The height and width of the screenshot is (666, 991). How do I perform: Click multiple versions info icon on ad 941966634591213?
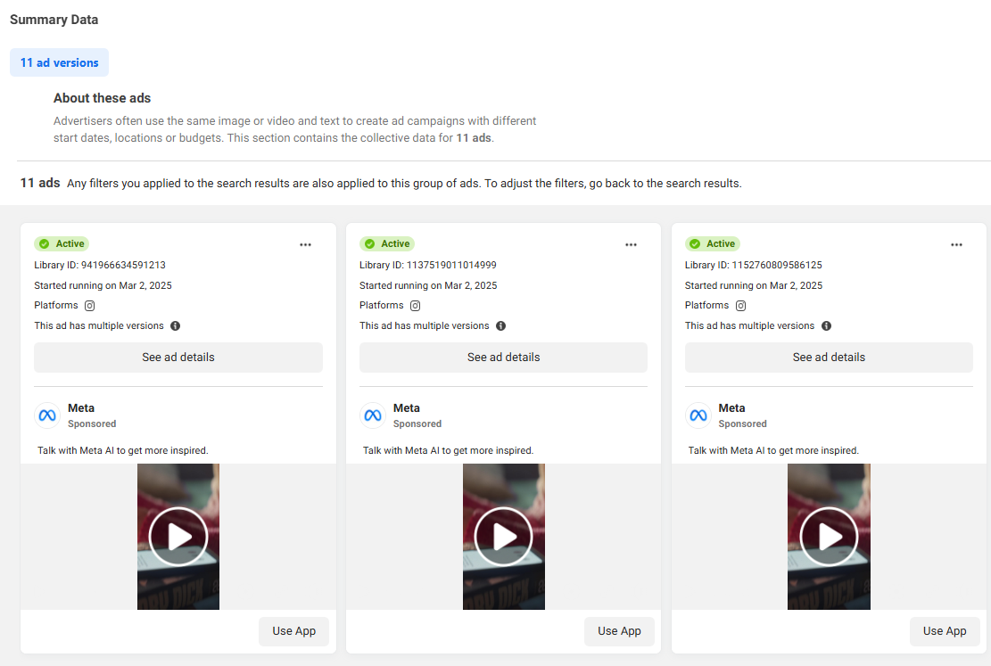(175, 326)
